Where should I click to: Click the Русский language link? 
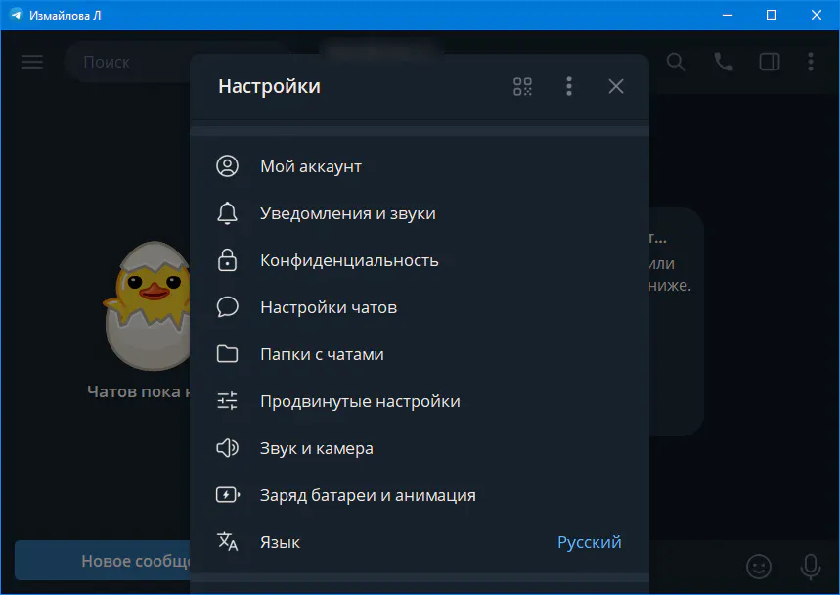tap(589, 542)
